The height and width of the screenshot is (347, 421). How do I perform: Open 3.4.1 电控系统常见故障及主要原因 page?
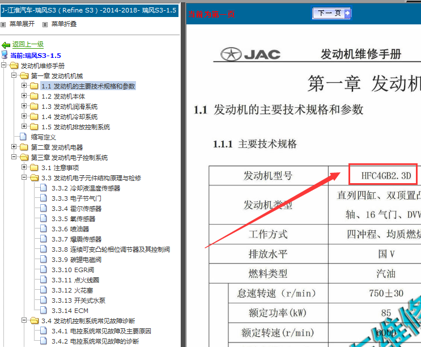(101, 331)
